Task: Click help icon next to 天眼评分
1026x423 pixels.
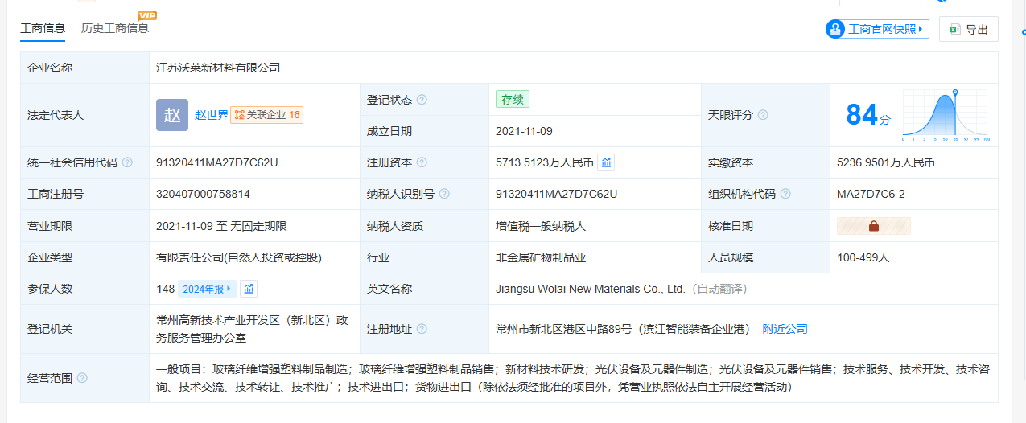Action: 763,115
